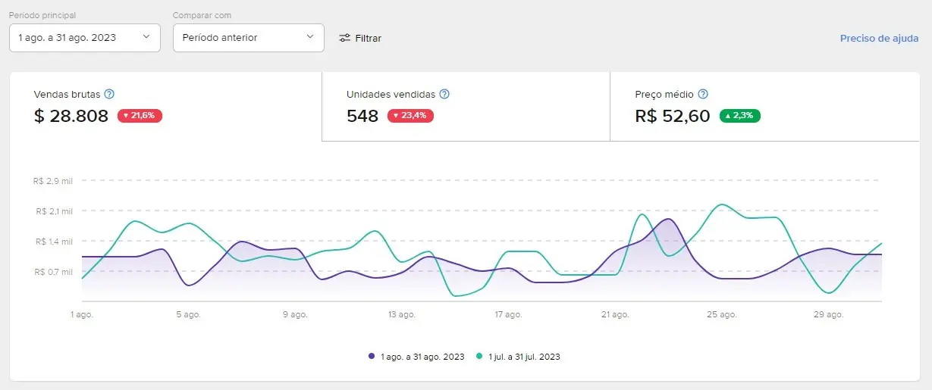Expand the Comparar com dropdown

(x=248, y=38)
